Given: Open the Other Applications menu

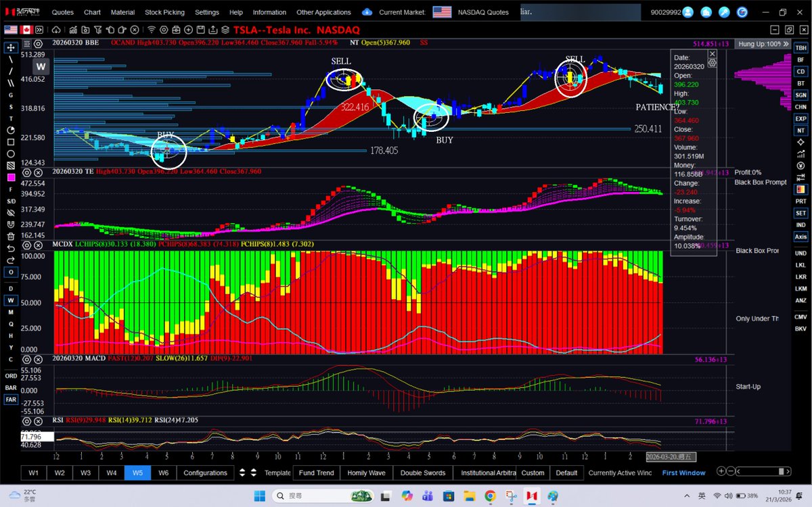Looking at the screenshot, I should click(323, 12).
